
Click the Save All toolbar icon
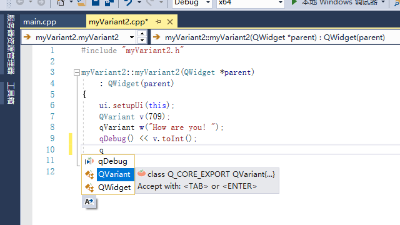[x=109, y=2]
